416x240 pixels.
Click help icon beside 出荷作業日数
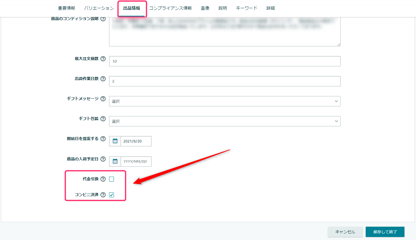point(103,79)
